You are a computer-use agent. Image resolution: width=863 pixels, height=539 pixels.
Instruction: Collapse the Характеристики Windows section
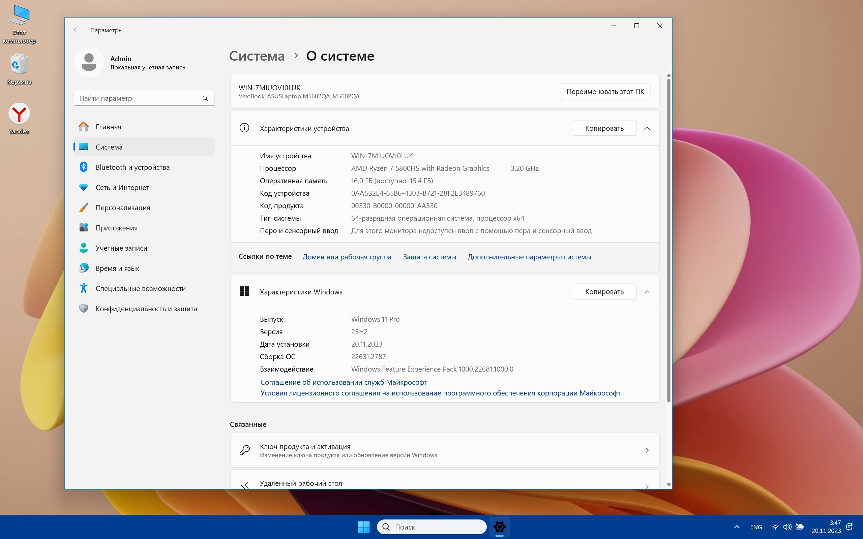(647, 292)
